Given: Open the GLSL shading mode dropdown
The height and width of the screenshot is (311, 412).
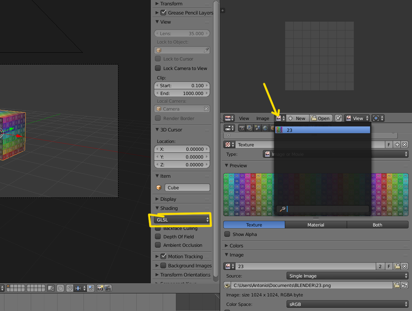Looking at the screenshot, I should click(182, 220).
